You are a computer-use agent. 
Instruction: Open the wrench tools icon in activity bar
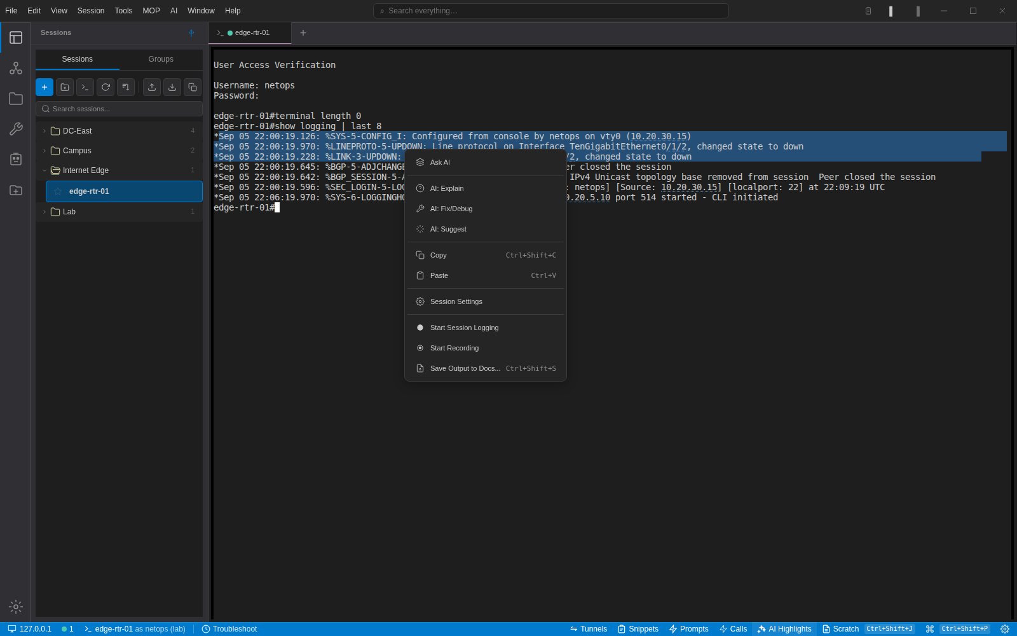16,129
